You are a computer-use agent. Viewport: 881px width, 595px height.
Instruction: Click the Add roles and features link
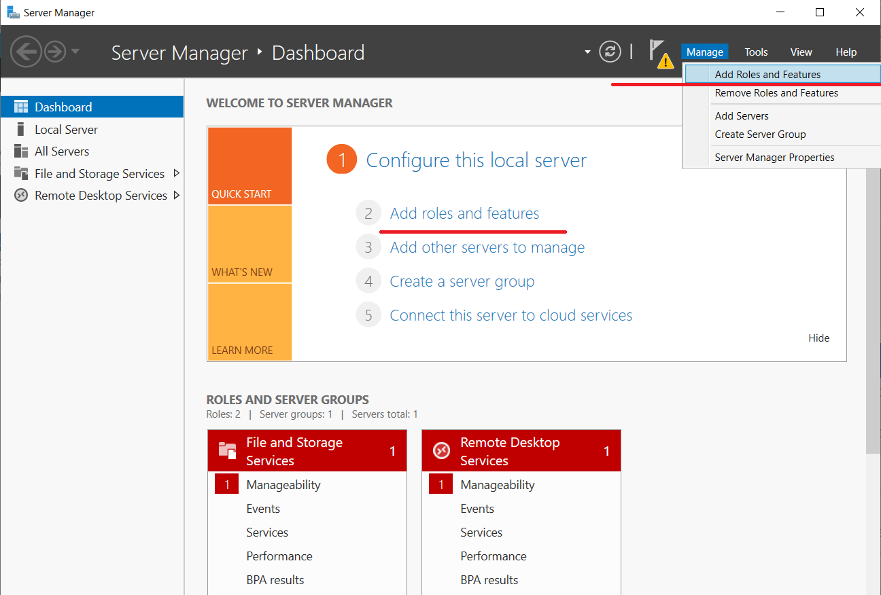click(464, 213)
